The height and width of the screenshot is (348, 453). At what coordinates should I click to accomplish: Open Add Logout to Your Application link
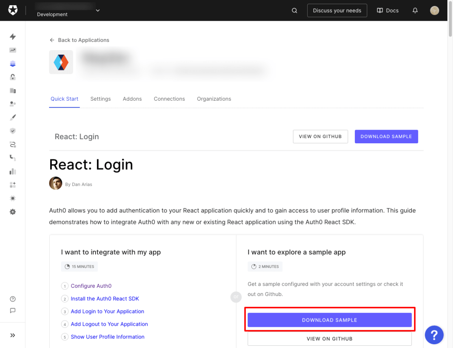coord(109,324)
